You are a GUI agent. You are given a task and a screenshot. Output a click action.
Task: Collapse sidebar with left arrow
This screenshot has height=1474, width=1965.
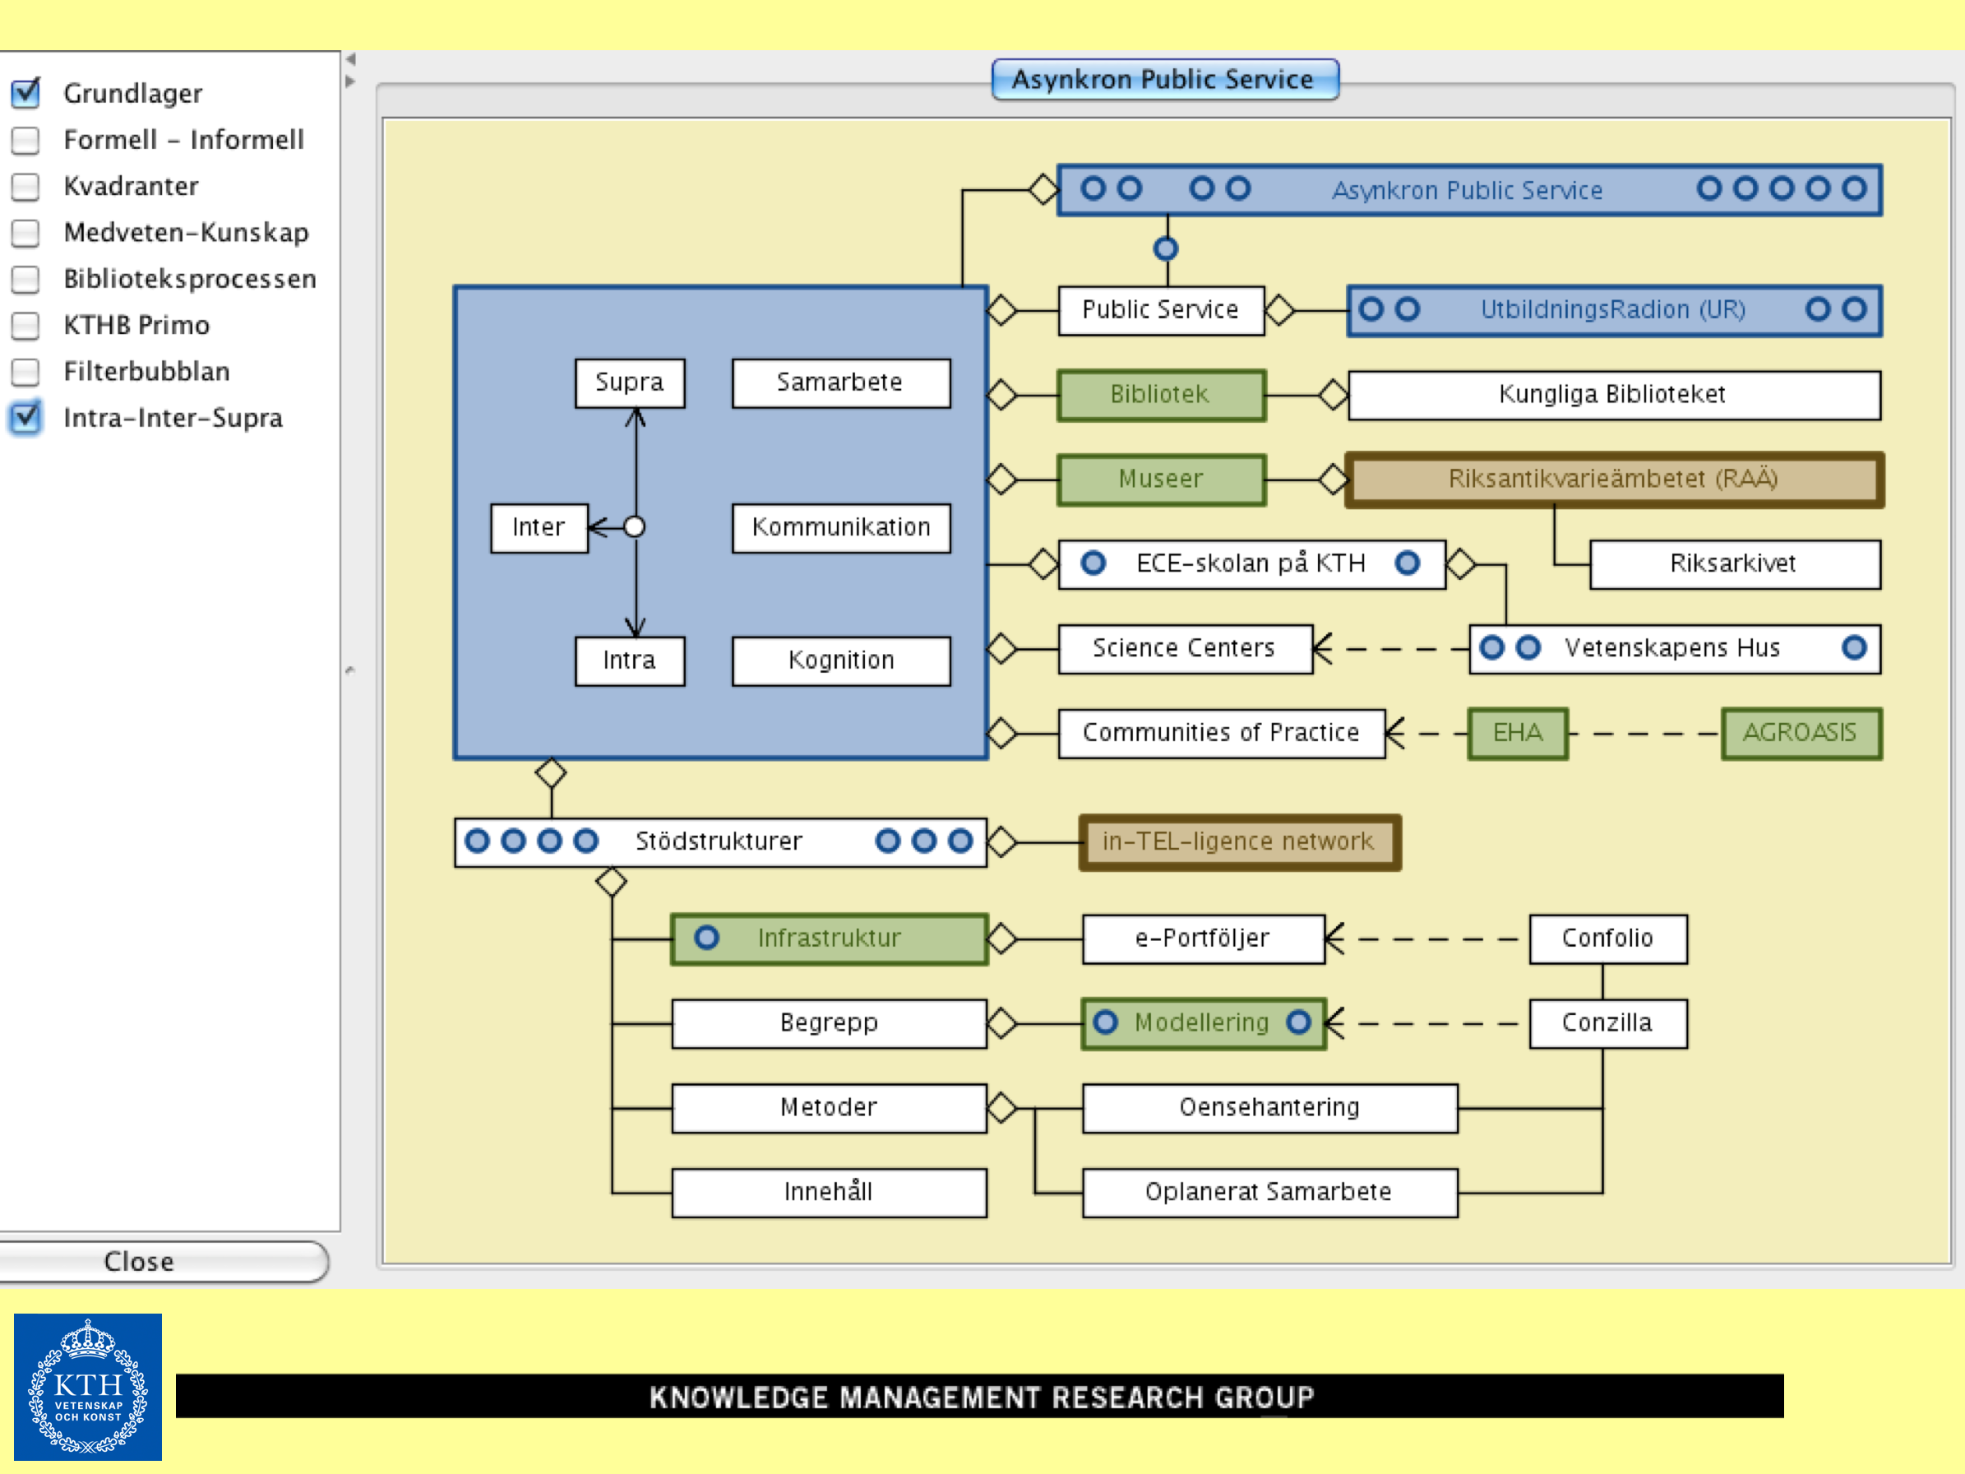[x=351, y=59]
